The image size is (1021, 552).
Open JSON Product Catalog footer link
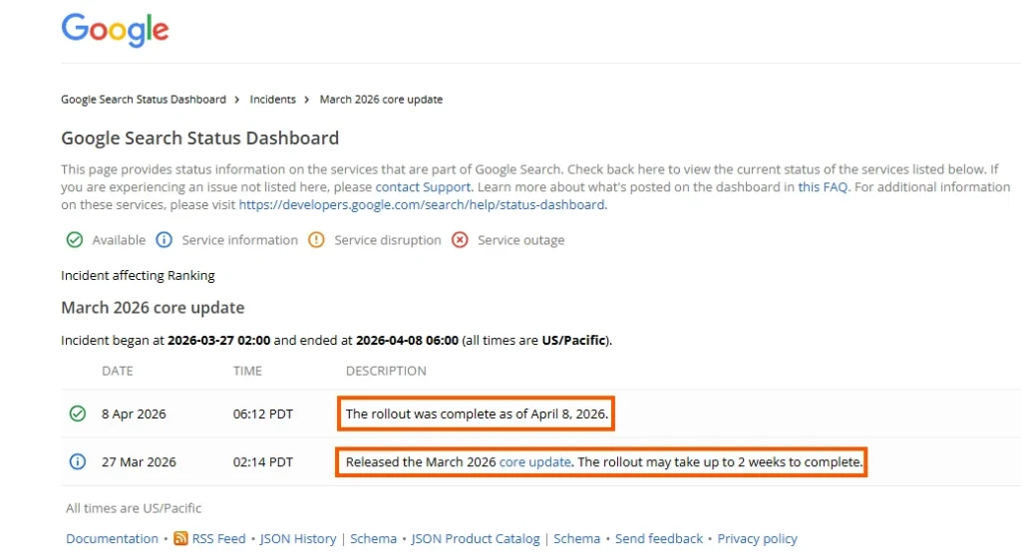(x=476, y=539)
